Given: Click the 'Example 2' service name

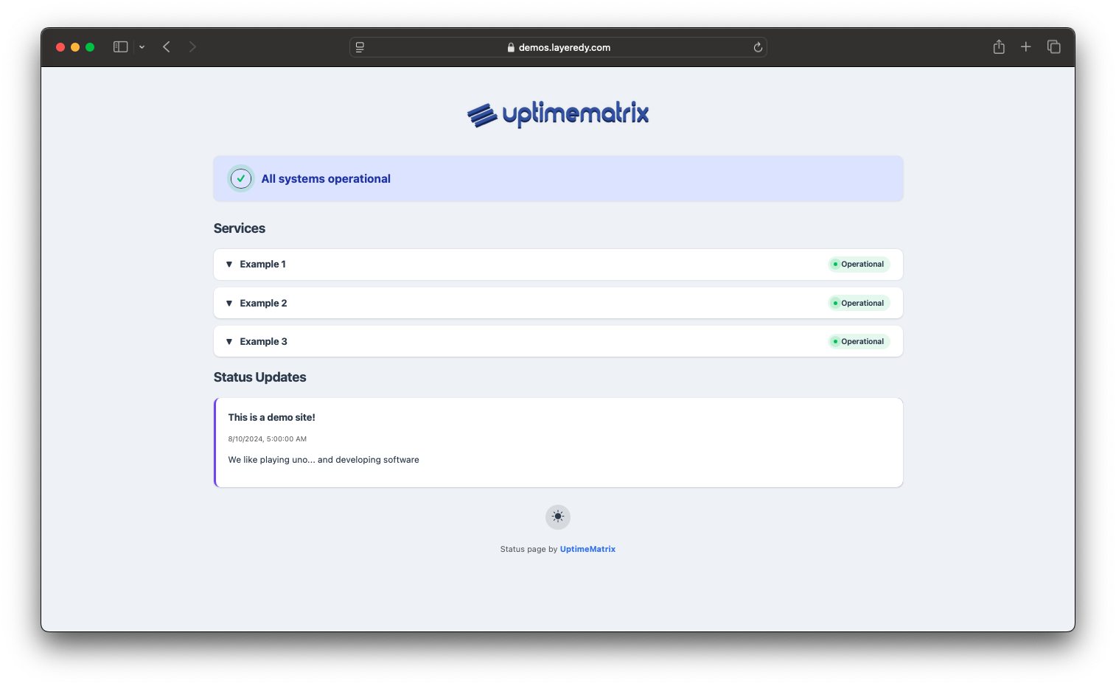Looking at the screenshot, I should pos(263,303).
